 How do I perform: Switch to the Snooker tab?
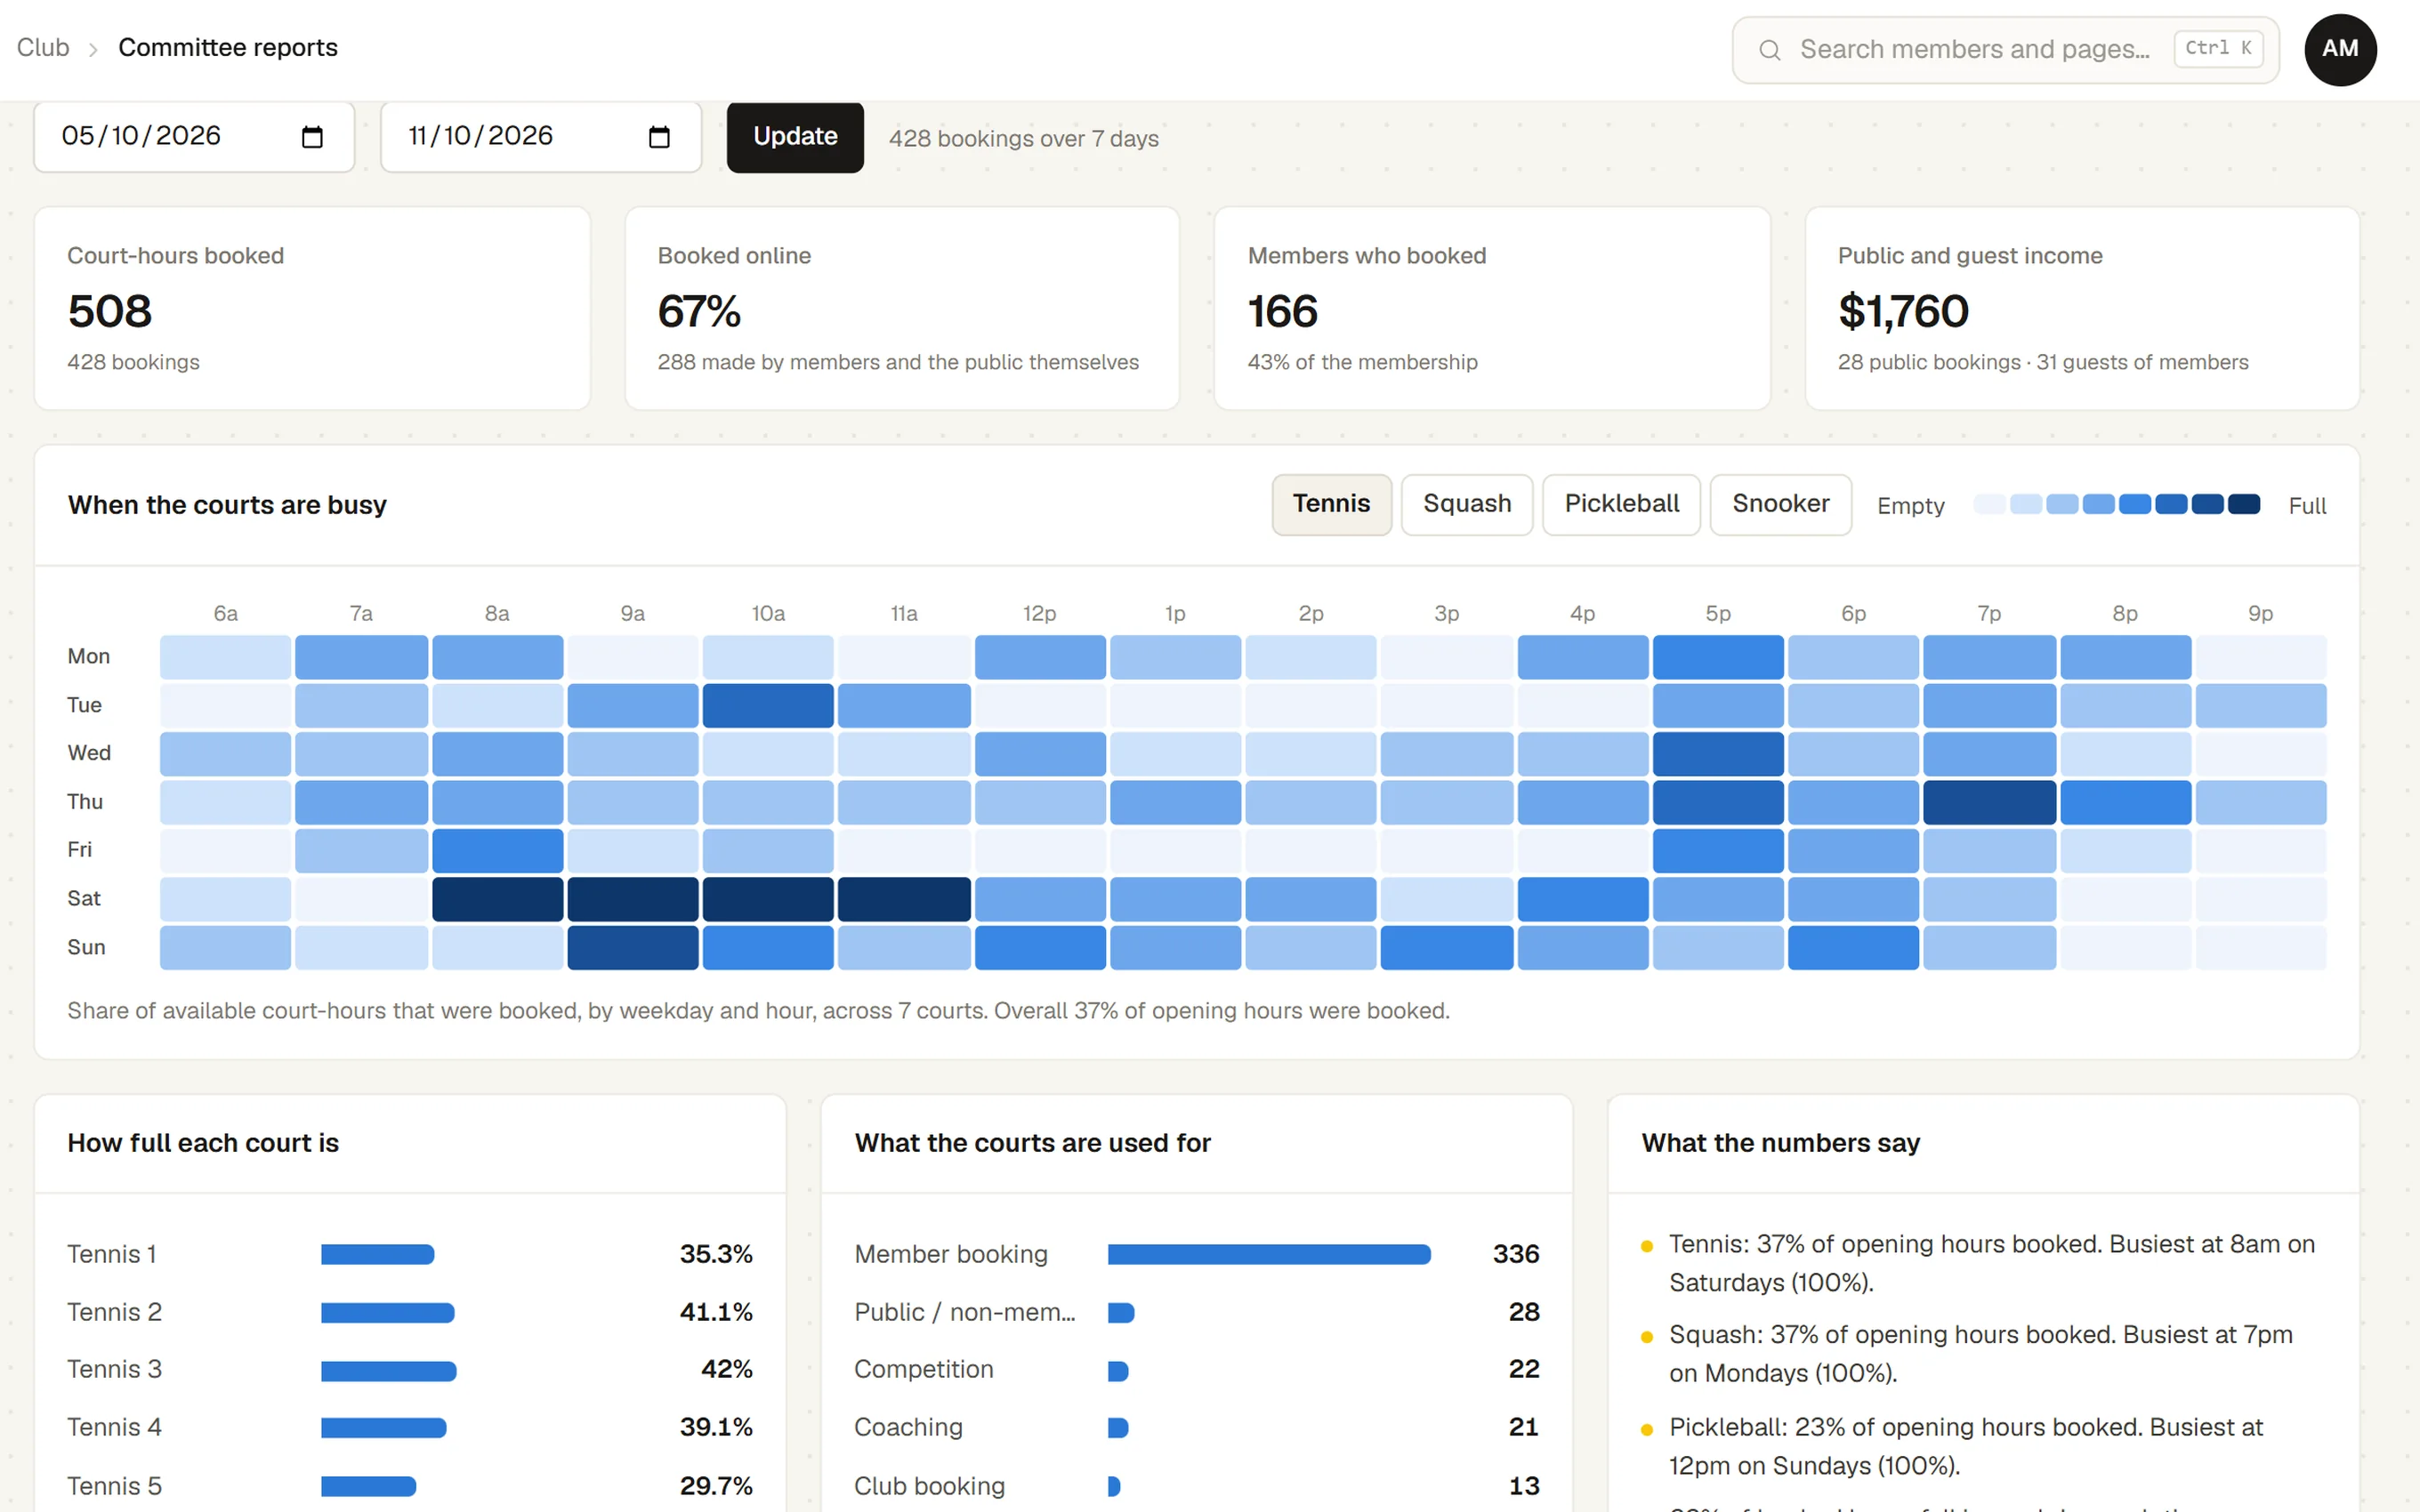(1780, 504)
